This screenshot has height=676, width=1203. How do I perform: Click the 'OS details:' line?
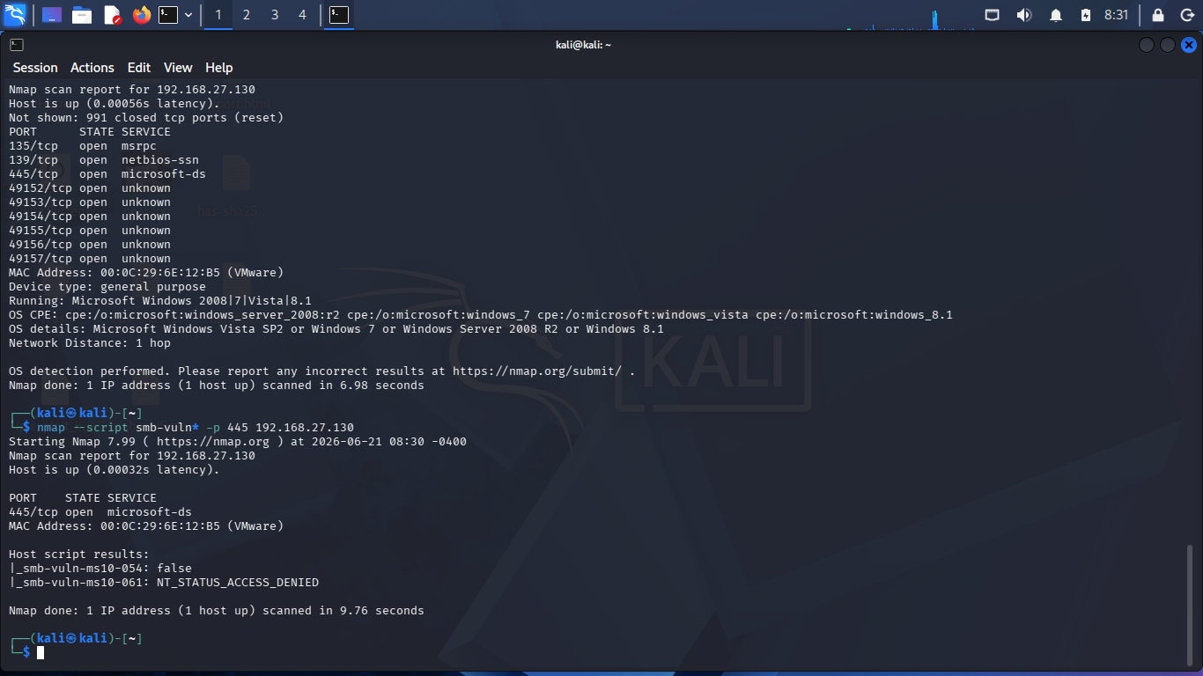tap(336, 328)
